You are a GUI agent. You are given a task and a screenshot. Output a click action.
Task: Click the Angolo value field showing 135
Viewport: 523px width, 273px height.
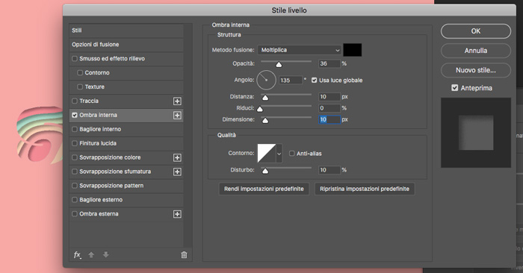(x=291, y=81)
